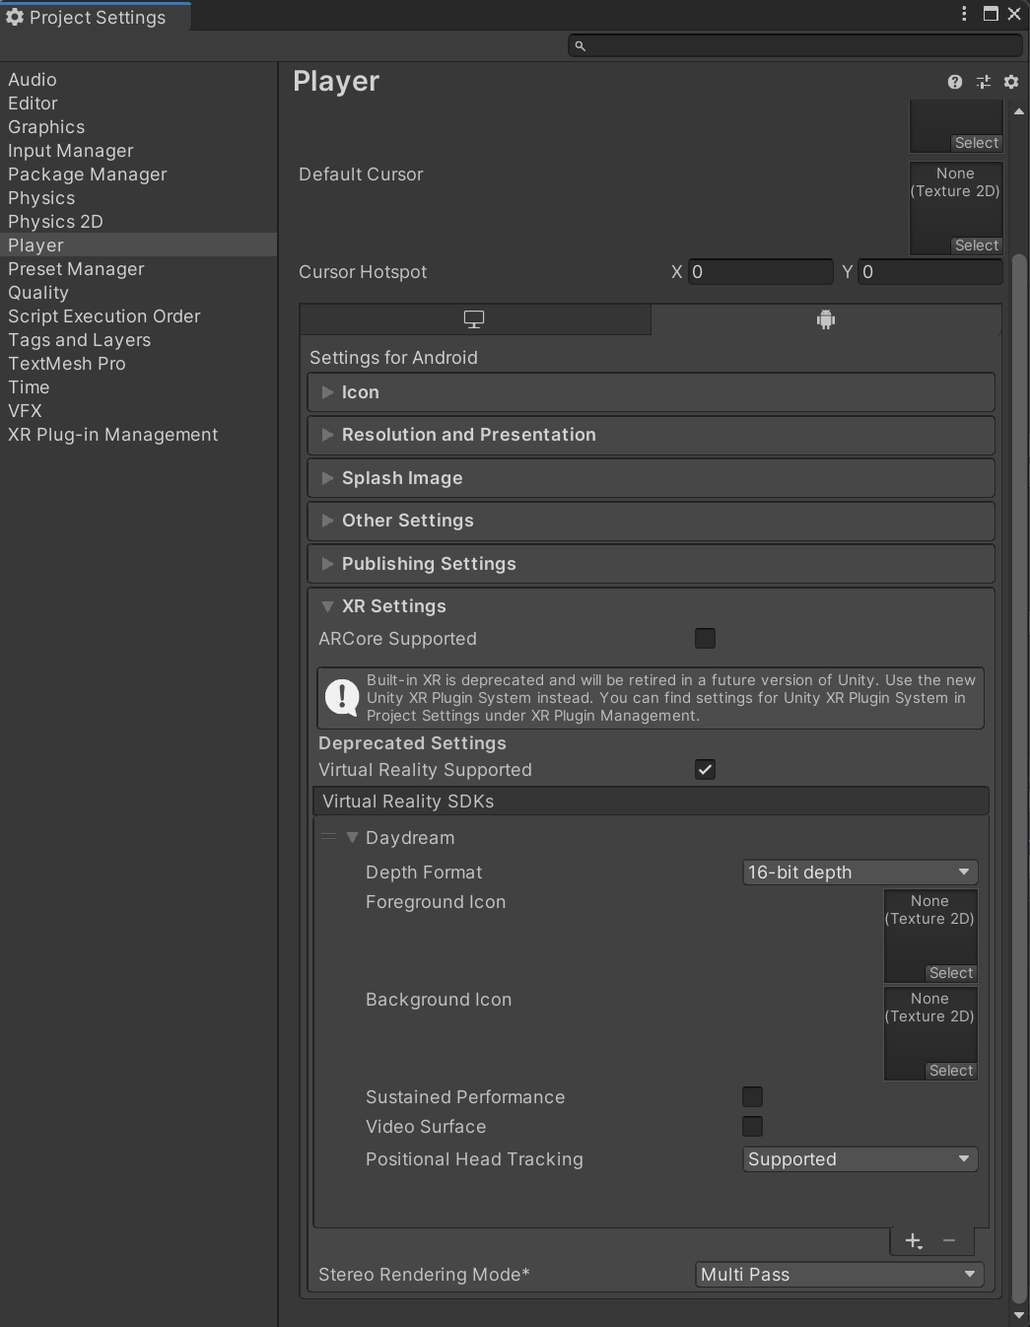Expand Resolution and Presentation section

pos(651,435)
